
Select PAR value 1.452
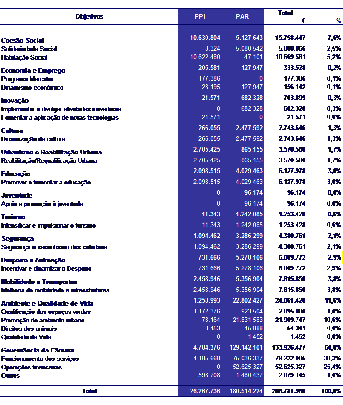255,337
